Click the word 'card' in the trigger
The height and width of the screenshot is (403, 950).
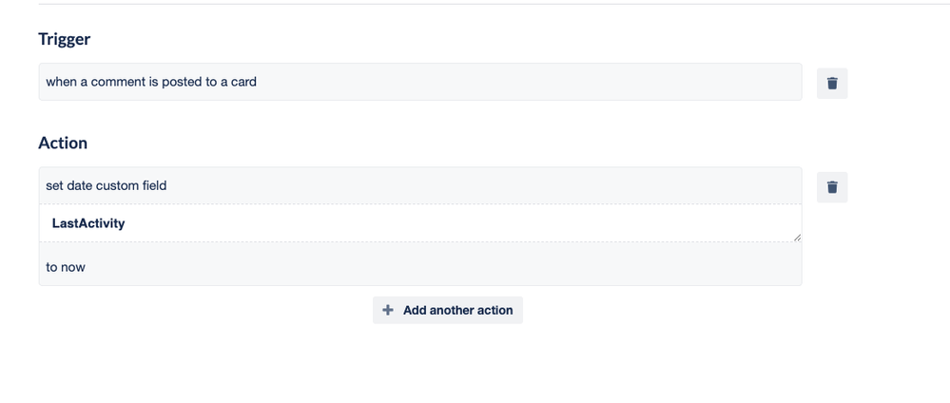[x=243, y=81]
